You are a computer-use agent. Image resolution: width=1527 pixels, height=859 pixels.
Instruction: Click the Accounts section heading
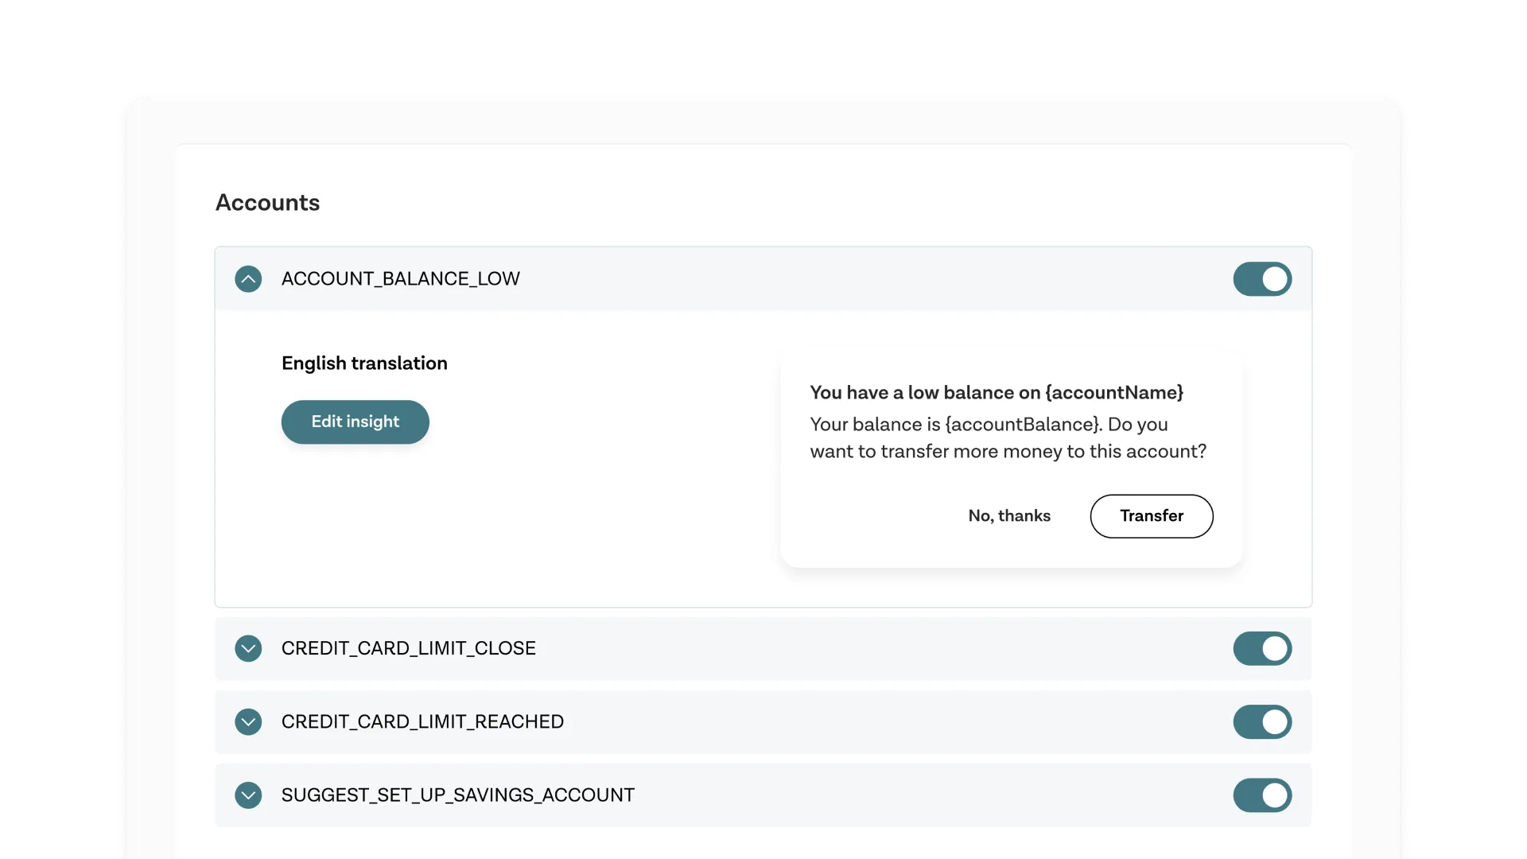(267, 203)
